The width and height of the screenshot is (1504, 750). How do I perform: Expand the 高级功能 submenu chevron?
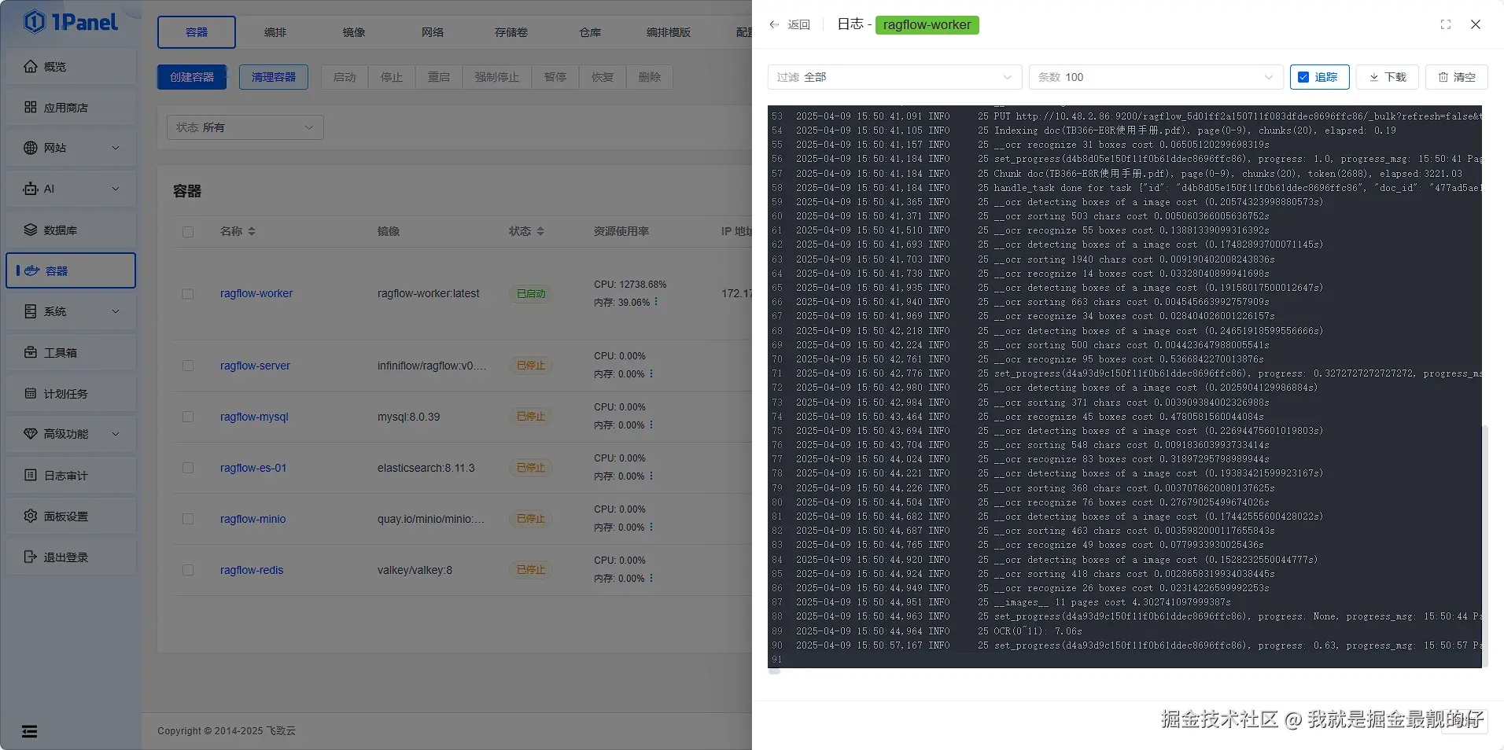click(116, 434)
